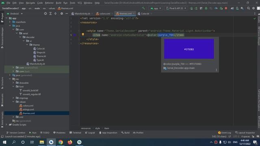The height and width of the screenshot is (146, 260).
Task: Open the color popup more options
Action: click(x=216, y=70)
